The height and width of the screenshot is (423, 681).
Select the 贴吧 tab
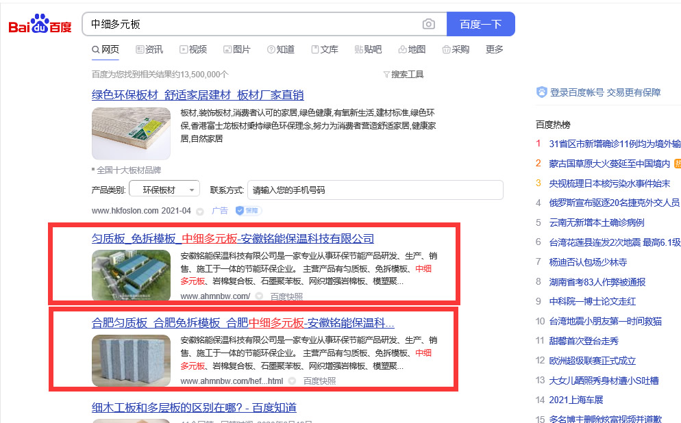(x=368, y=49)
